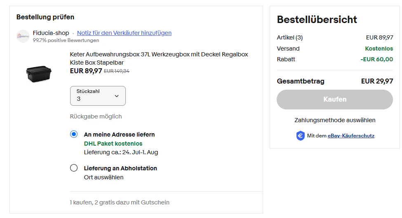Screen dimensions: 402x218
Task: Click the eBay-Käuferschutz link
Action: pos(351,136)
